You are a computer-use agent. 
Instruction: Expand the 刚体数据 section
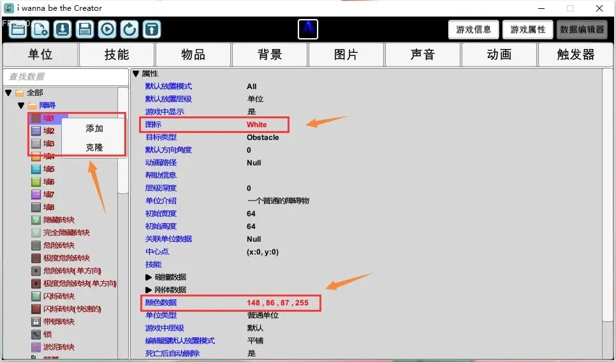pos(148,290)
